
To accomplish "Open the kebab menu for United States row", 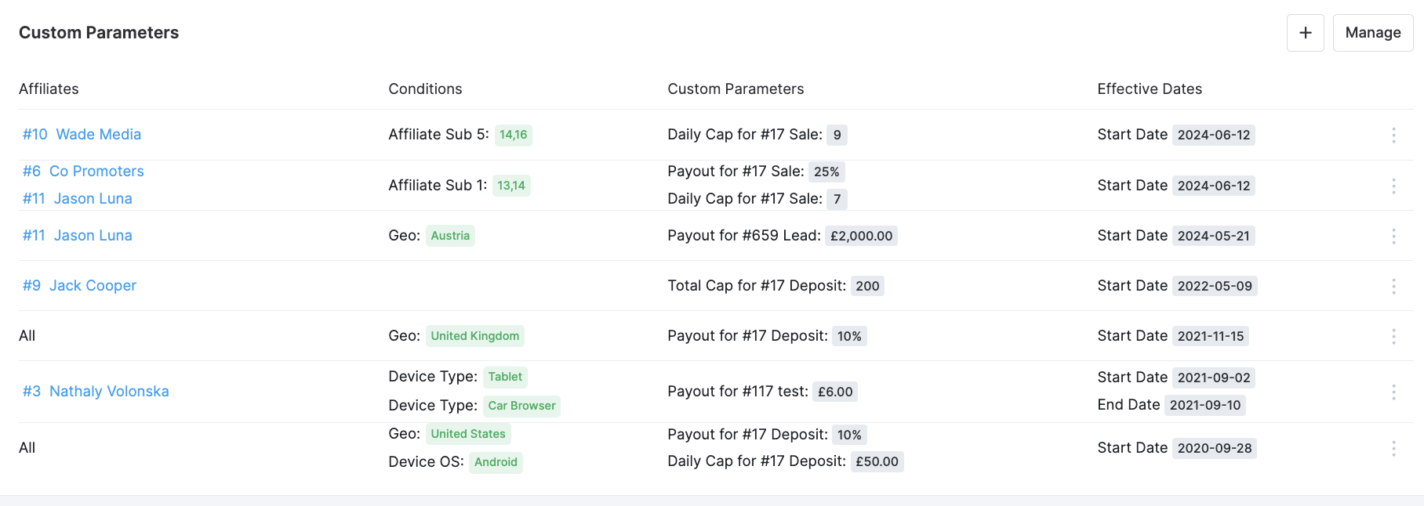I will (1393, 448).
